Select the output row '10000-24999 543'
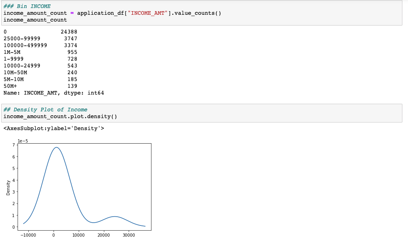The image size is (408, 245). [40, 65]
